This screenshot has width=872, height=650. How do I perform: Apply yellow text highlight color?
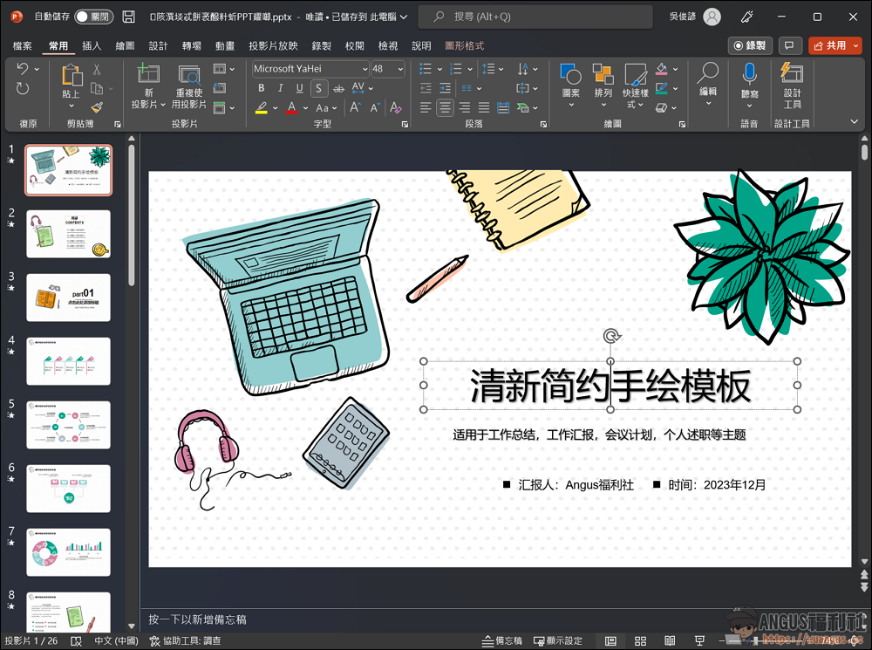click(262, 107)
